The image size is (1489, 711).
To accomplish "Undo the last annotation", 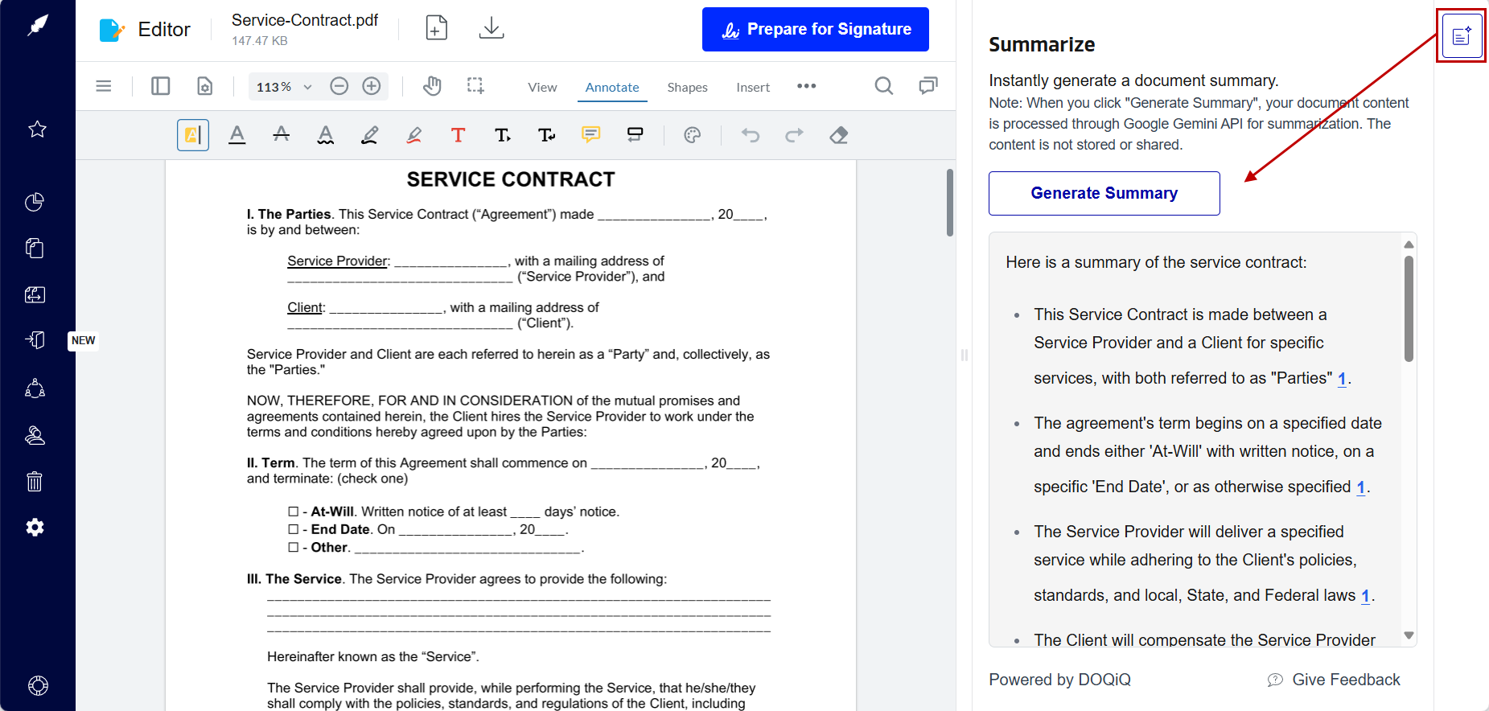I will (751, 135).
